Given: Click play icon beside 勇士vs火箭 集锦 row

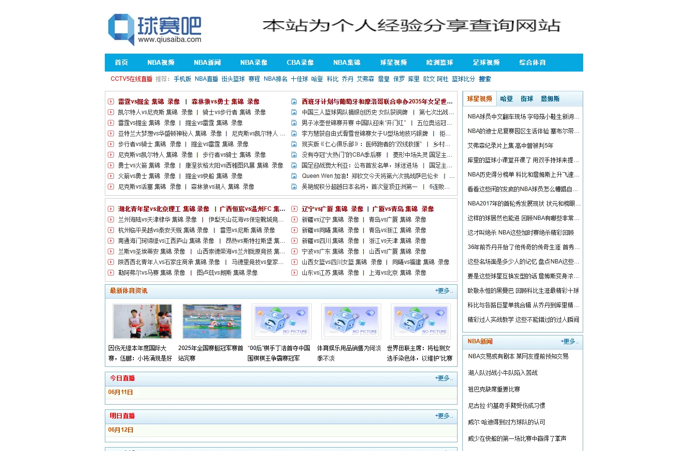Looking at the screenshot, I should tap(111, 165).
